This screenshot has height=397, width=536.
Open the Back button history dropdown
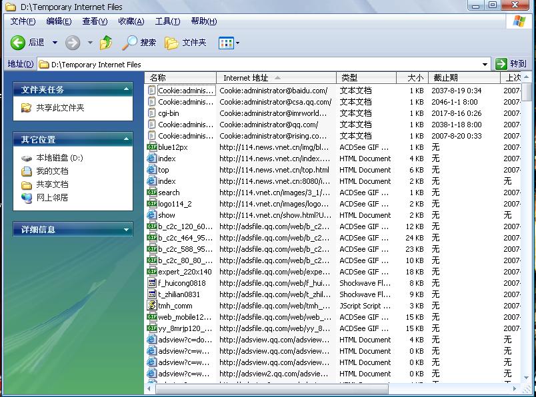point(55,43)
